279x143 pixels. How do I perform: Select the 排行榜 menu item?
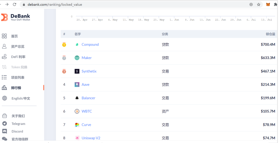pyautogui.click(x=16, y=88)
